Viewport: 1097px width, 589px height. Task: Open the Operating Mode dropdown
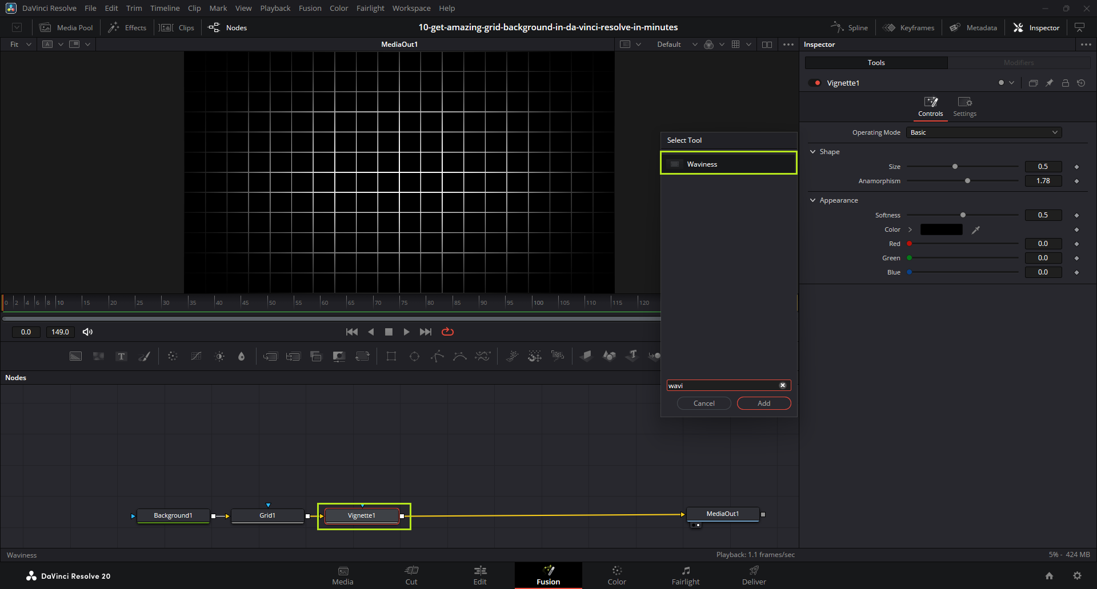pyautogui.click(x=983, y=132)
